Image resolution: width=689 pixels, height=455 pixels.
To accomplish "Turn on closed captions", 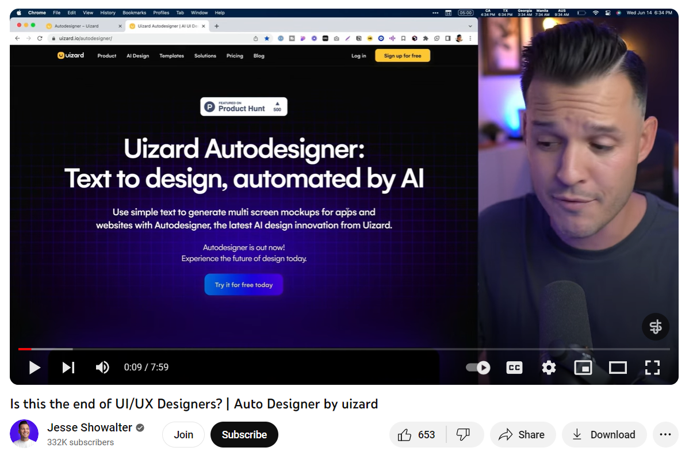I will click(514, 368).
